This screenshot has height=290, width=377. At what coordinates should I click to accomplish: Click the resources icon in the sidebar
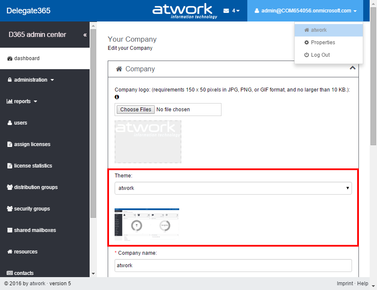point(9,252)
